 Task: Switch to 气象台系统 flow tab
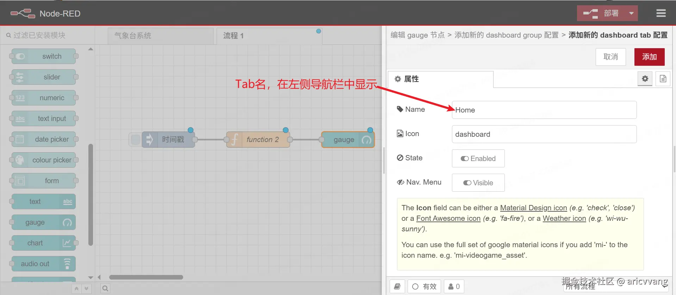(x=161, y=36)
